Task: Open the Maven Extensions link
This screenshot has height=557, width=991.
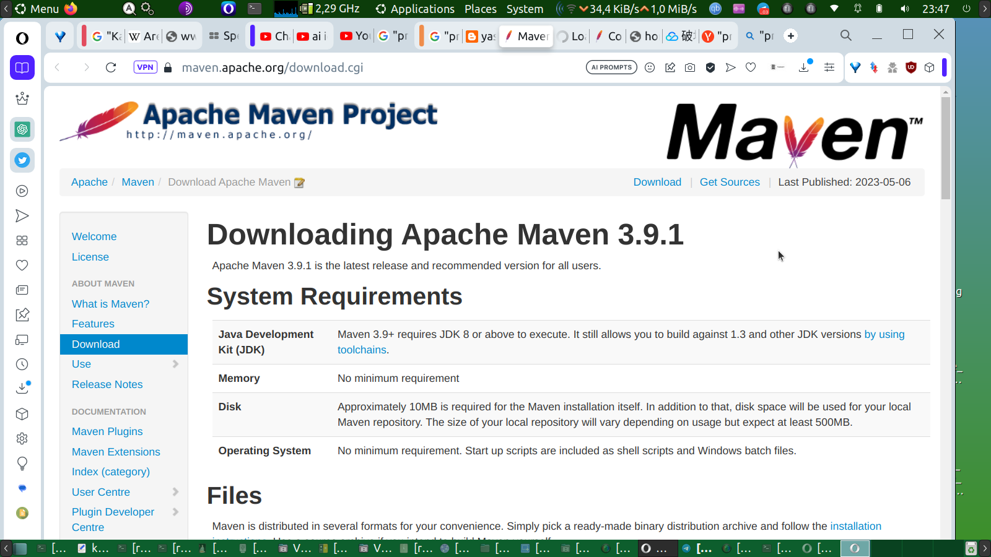Action: 116,452
